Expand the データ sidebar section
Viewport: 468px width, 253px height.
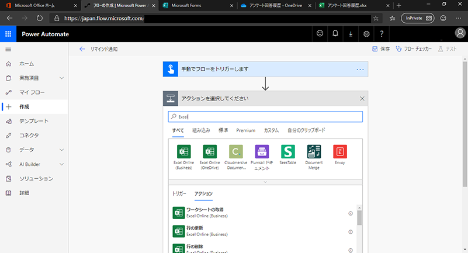click(x=61, y=150)
